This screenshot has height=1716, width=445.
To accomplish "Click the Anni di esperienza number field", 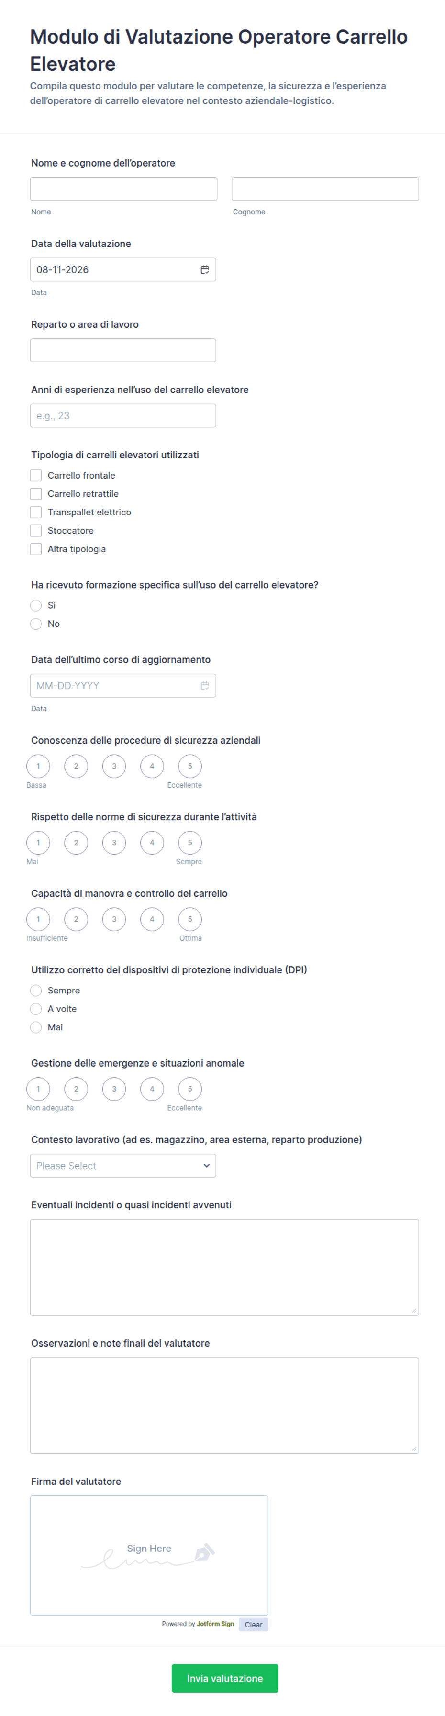I will tap(123, 416).
